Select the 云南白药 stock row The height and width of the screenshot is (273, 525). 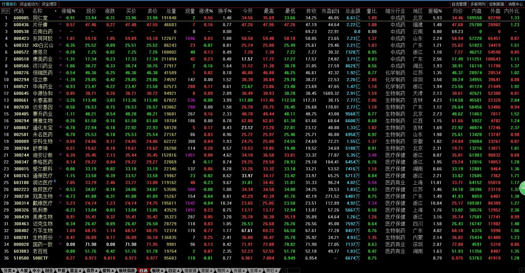click(262, 32)
